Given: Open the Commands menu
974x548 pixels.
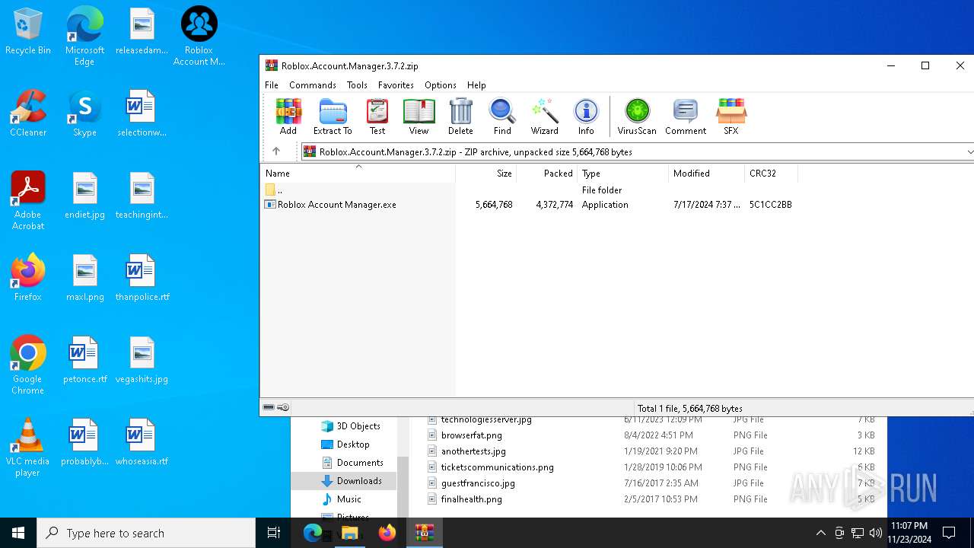Looking at the screenshot, I should [313, 85].
